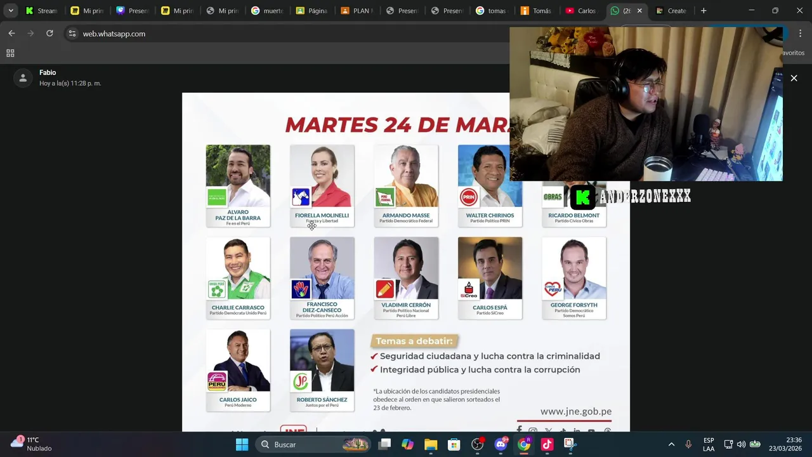Click the taskbar Buscar search box

(x=314, y=444)
